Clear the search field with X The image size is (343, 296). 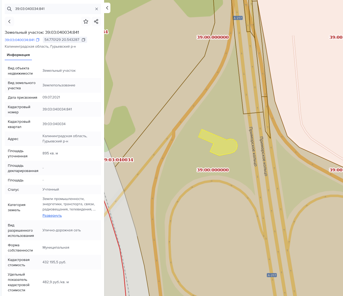(97, 9)
